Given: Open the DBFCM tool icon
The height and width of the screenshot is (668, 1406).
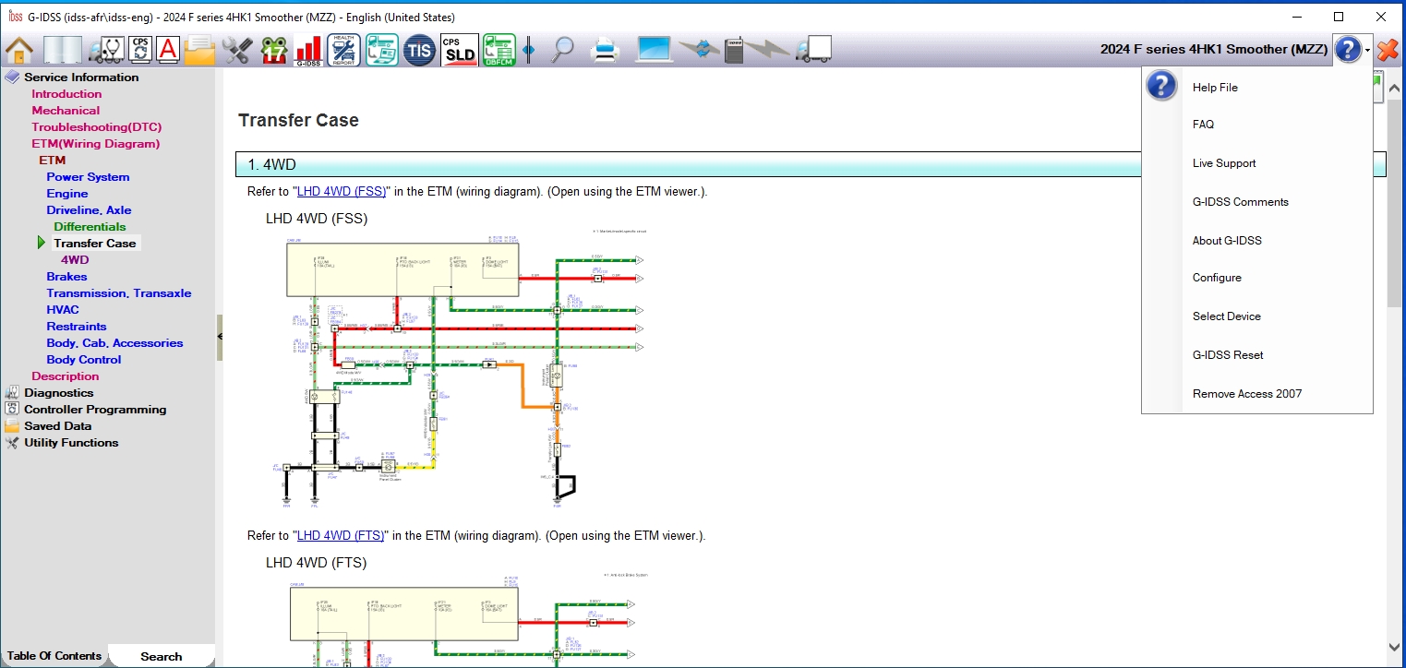Looking at the screenshot, I should 499,50.
